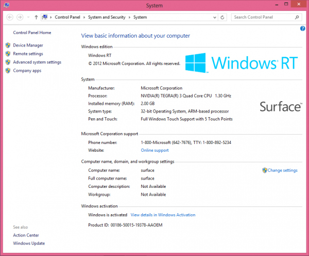Click the Forward navigation arrow
The image size is (309, 256).
(x=20, y=18)
